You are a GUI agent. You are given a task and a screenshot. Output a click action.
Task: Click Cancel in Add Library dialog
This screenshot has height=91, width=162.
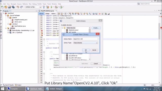click(x=96, y=64)
